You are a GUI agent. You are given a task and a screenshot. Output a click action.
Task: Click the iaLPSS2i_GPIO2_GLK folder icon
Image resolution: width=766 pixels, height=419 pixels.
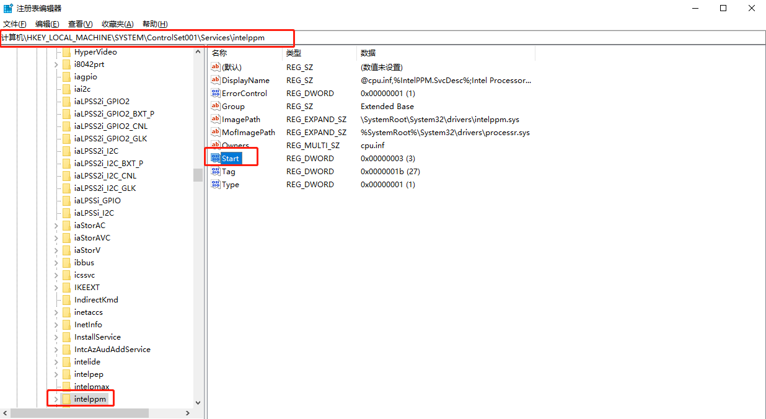(x=66, y=139)
